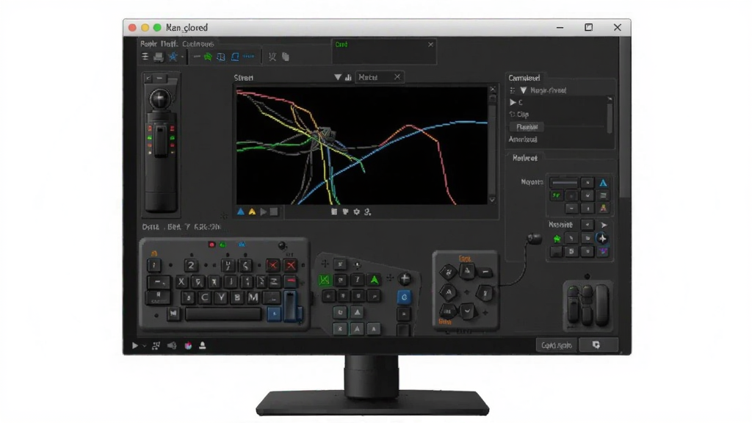Collapse the disclosure triangle in Command panel header

click(523, 90)
